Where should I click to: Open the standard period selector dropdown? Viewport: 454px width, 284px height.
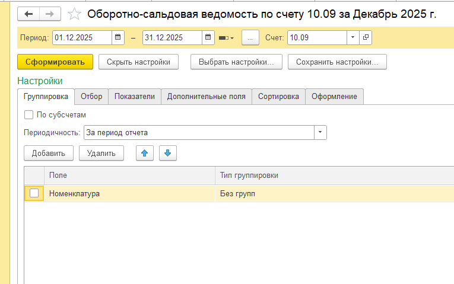226,38
